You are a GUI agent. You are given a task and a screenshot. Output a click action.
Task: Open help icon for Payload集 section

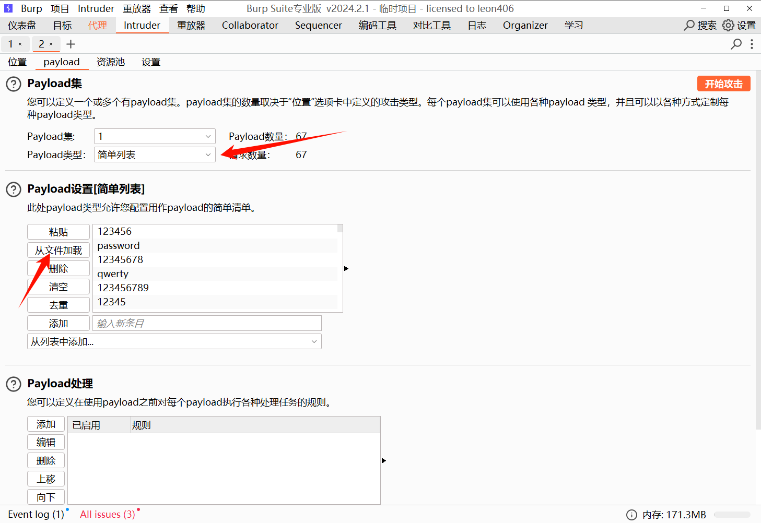tap(14, 84)
